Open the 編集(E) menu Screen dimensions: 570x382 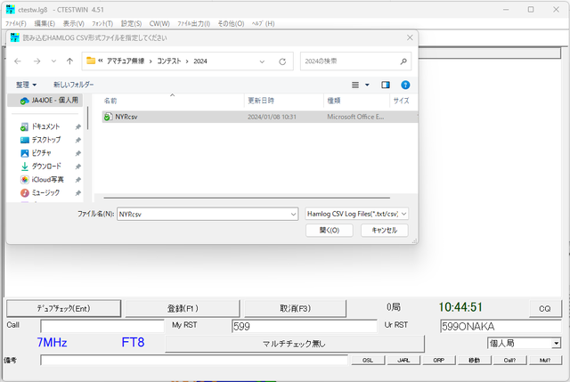[x=45, y=24]
